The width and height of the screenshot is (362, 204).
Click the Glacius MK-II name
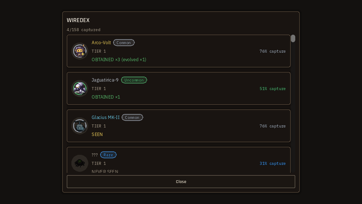[106, 117]
